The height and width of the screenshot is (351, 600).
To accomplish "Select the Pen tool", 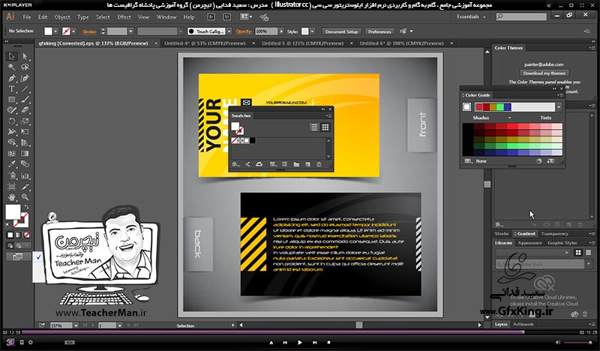I will 11,78.
